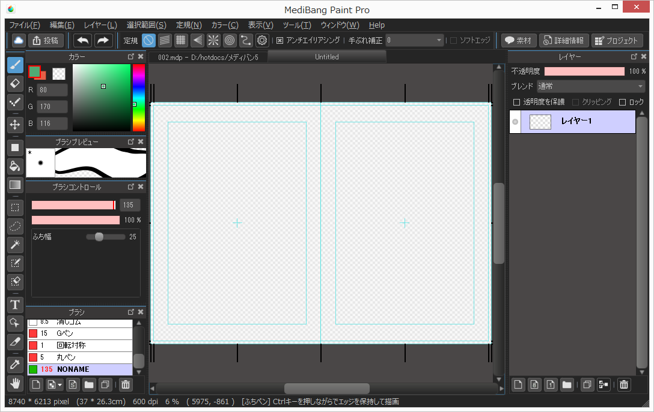Toggle the アンチエイリアシング checkbox
Screen dimensions: 654x412
[x=280, y=40]
